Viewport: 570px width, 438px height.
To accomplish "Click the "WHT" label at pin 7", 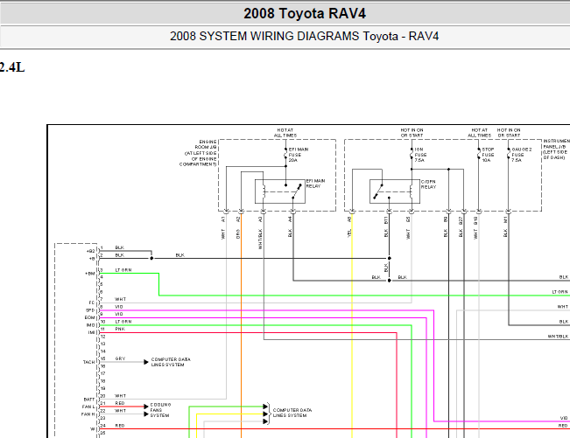I will click(x=120, y=299).
